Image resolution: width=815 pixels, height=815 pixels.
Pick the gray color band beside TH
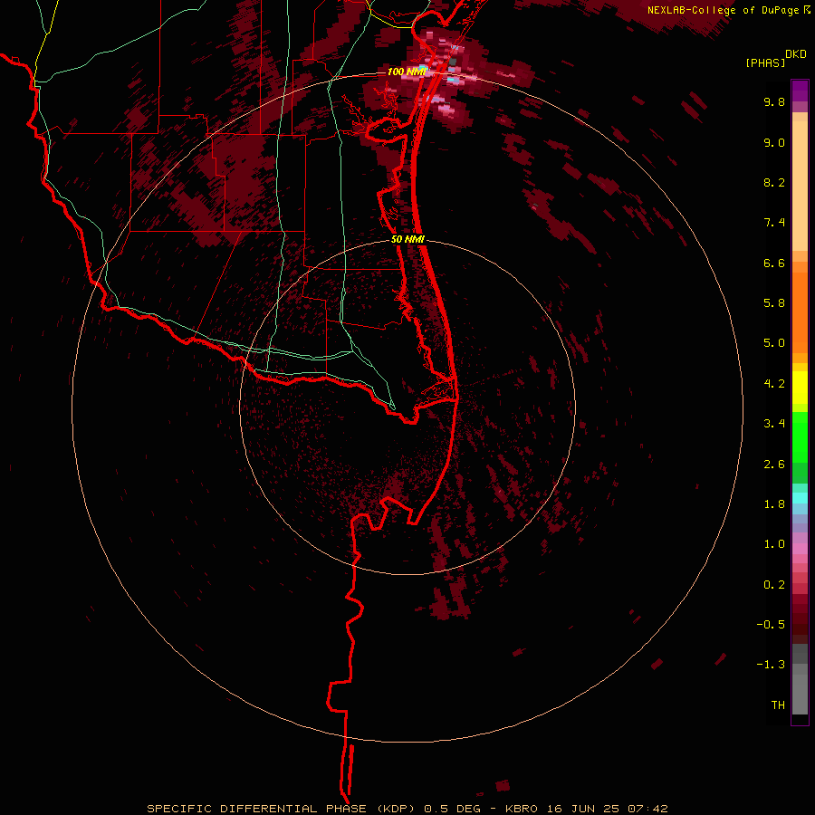[x=800, y=695]
